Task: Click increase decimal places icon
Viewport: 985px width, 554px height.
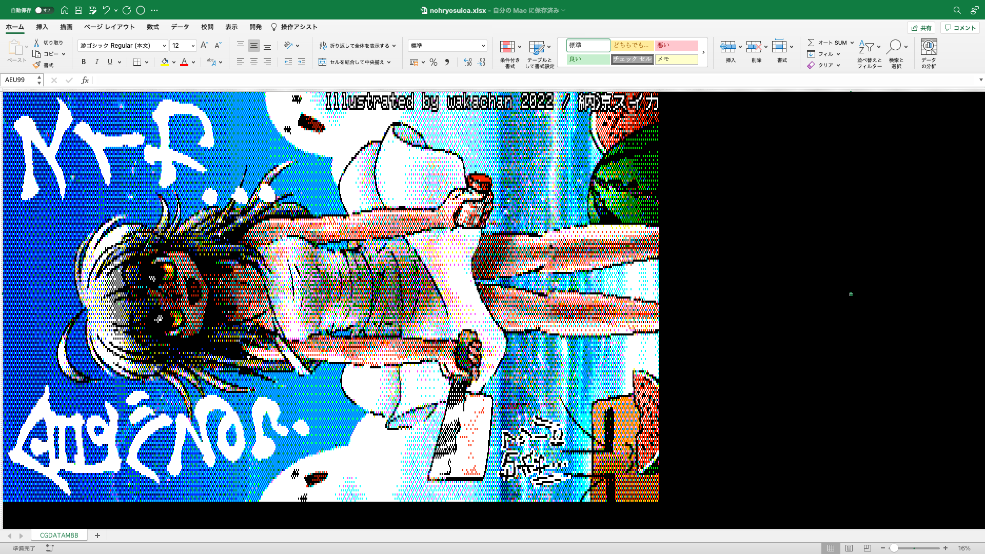Action: (x=467, y=62)
